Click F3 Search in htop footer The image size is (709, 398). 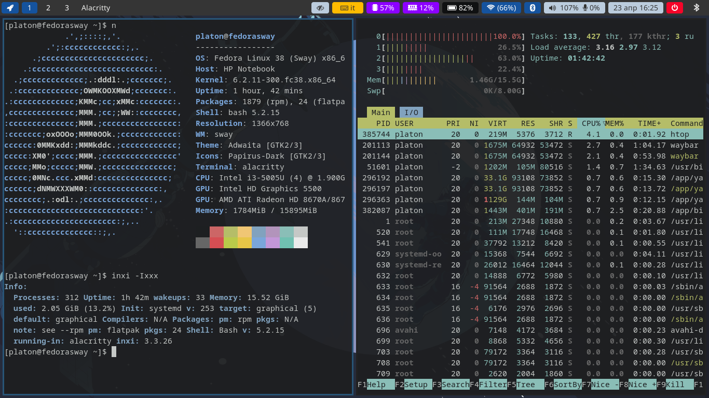[x=451, y=385]
